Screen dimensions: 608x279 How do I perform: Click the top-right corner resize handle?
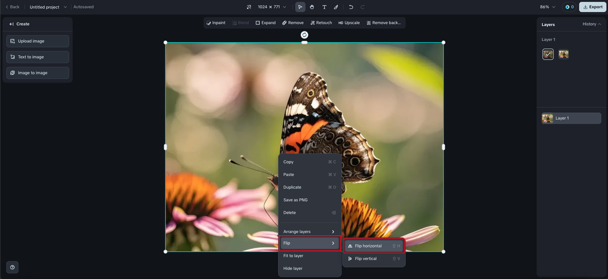pyautogui.click(x=444, y=42)
